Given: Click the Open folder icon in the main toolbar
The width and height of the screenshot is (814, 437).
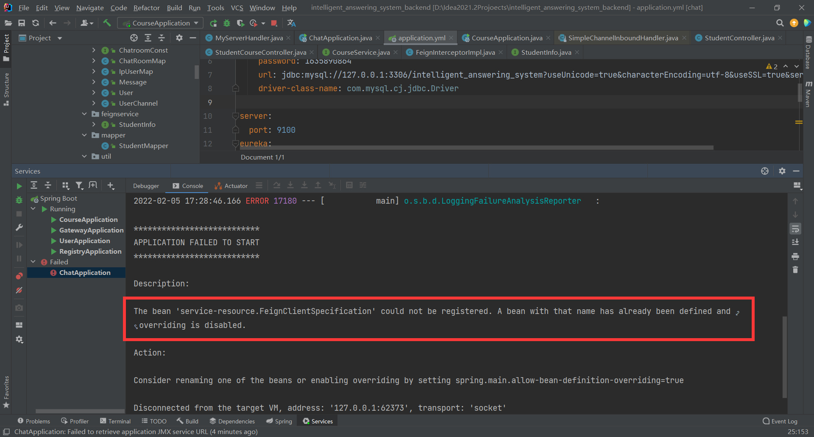Looking at the screenshot, I should pos(8,23).
